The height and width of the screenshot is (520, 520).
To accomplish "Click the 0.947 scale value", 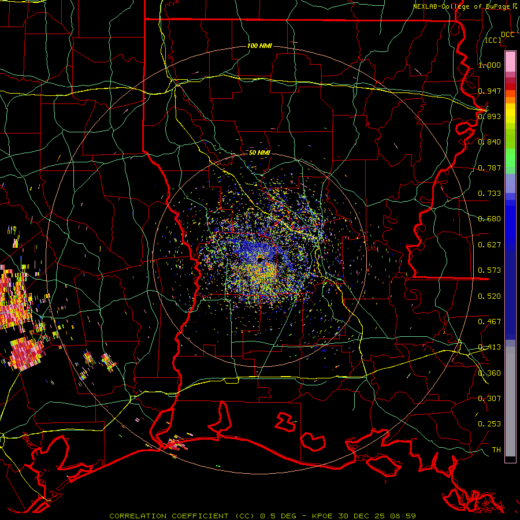I will 489,91.
